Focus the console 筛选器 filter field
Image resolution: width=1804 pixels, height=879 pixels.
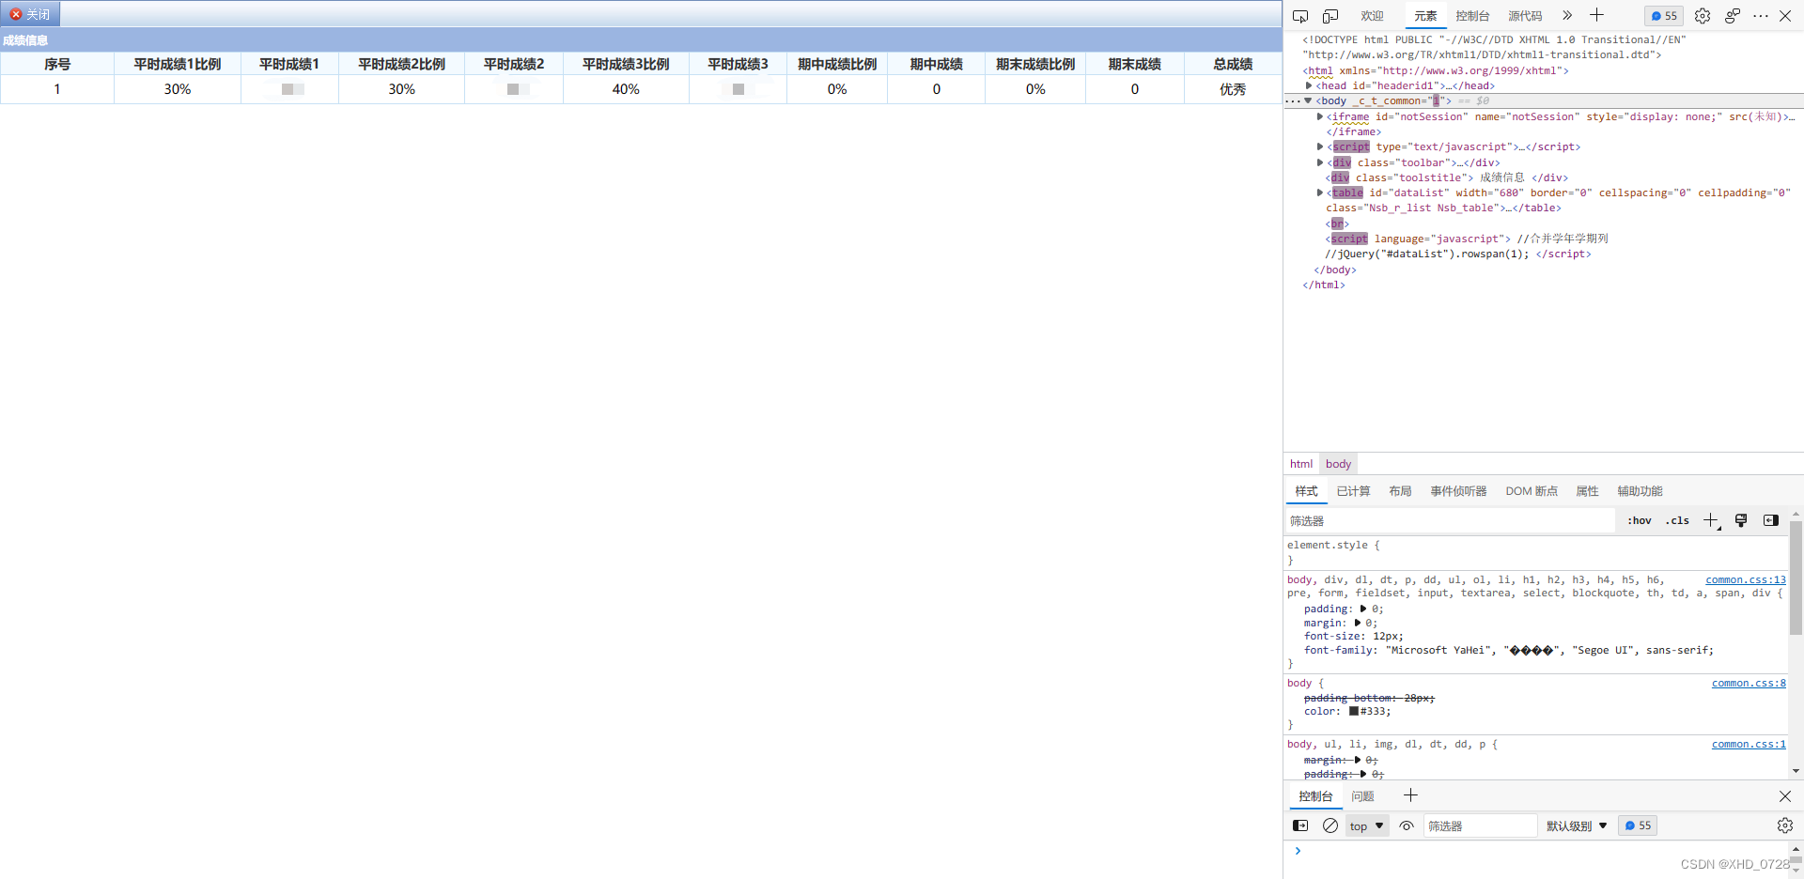[1480, 825]
